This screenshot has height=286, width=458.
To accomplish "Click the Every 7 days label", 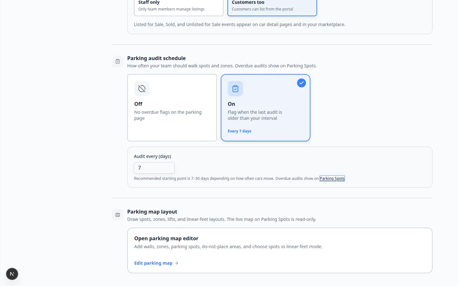I will tap(239, 131).
